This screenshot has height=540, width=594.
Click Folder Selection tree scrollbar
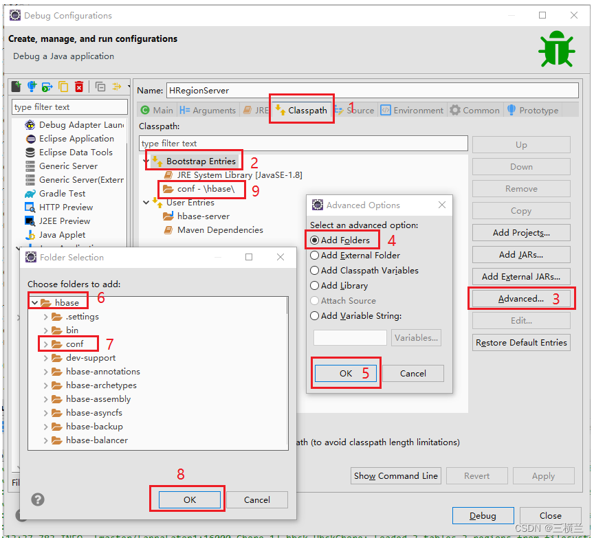(287, 306)
